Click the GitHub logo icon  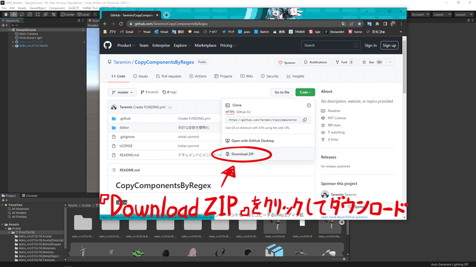tap(108, 45)
